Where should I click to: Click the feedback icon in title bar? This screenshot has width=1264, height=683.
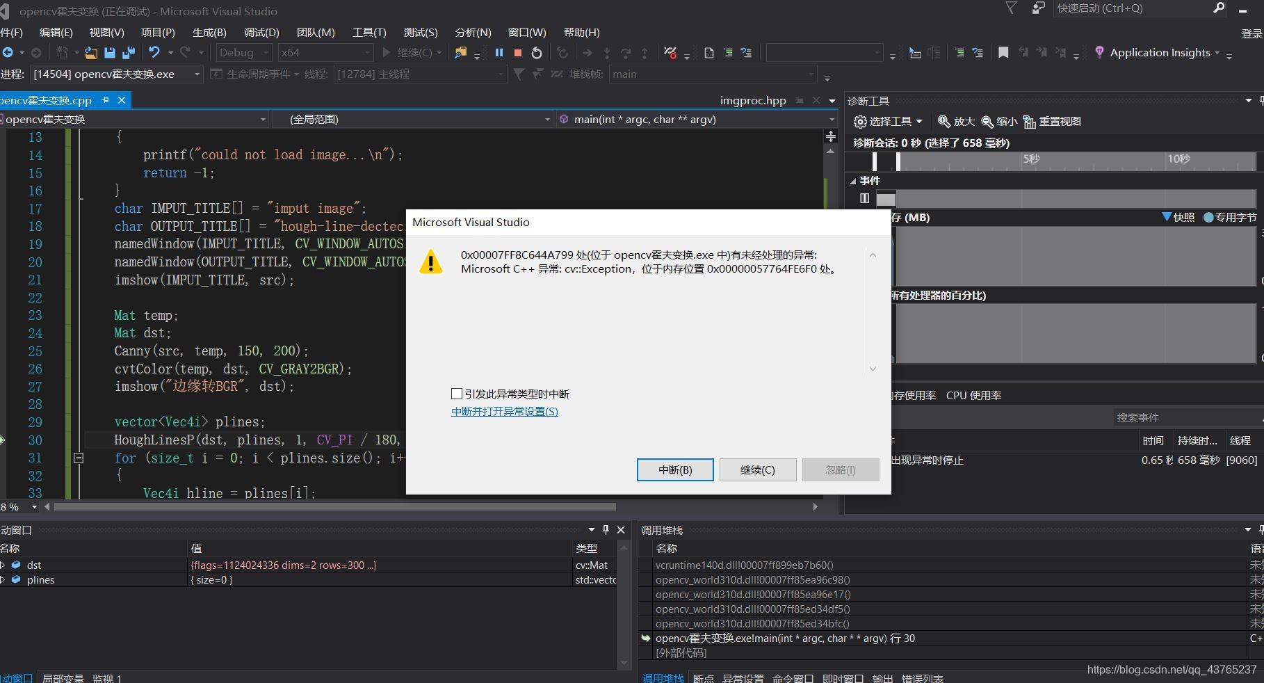pyautogui.click(x=1038, y=8)
